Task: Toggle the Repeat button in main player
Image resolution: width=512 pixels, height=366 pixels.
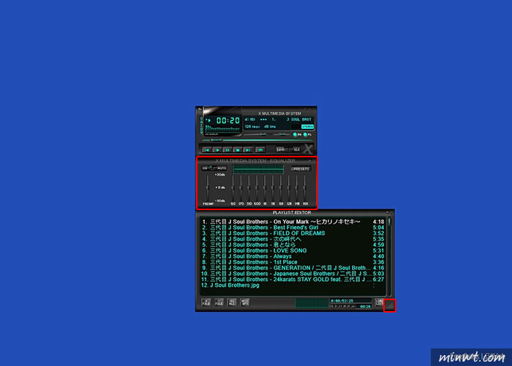Action: [x=296, y=149]
